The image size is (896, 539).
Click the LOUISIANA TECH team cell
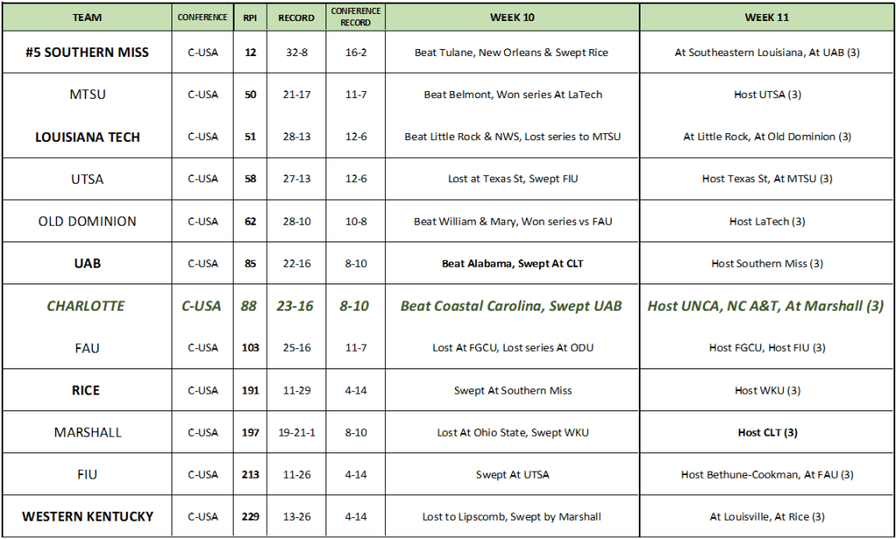point(86,136)
